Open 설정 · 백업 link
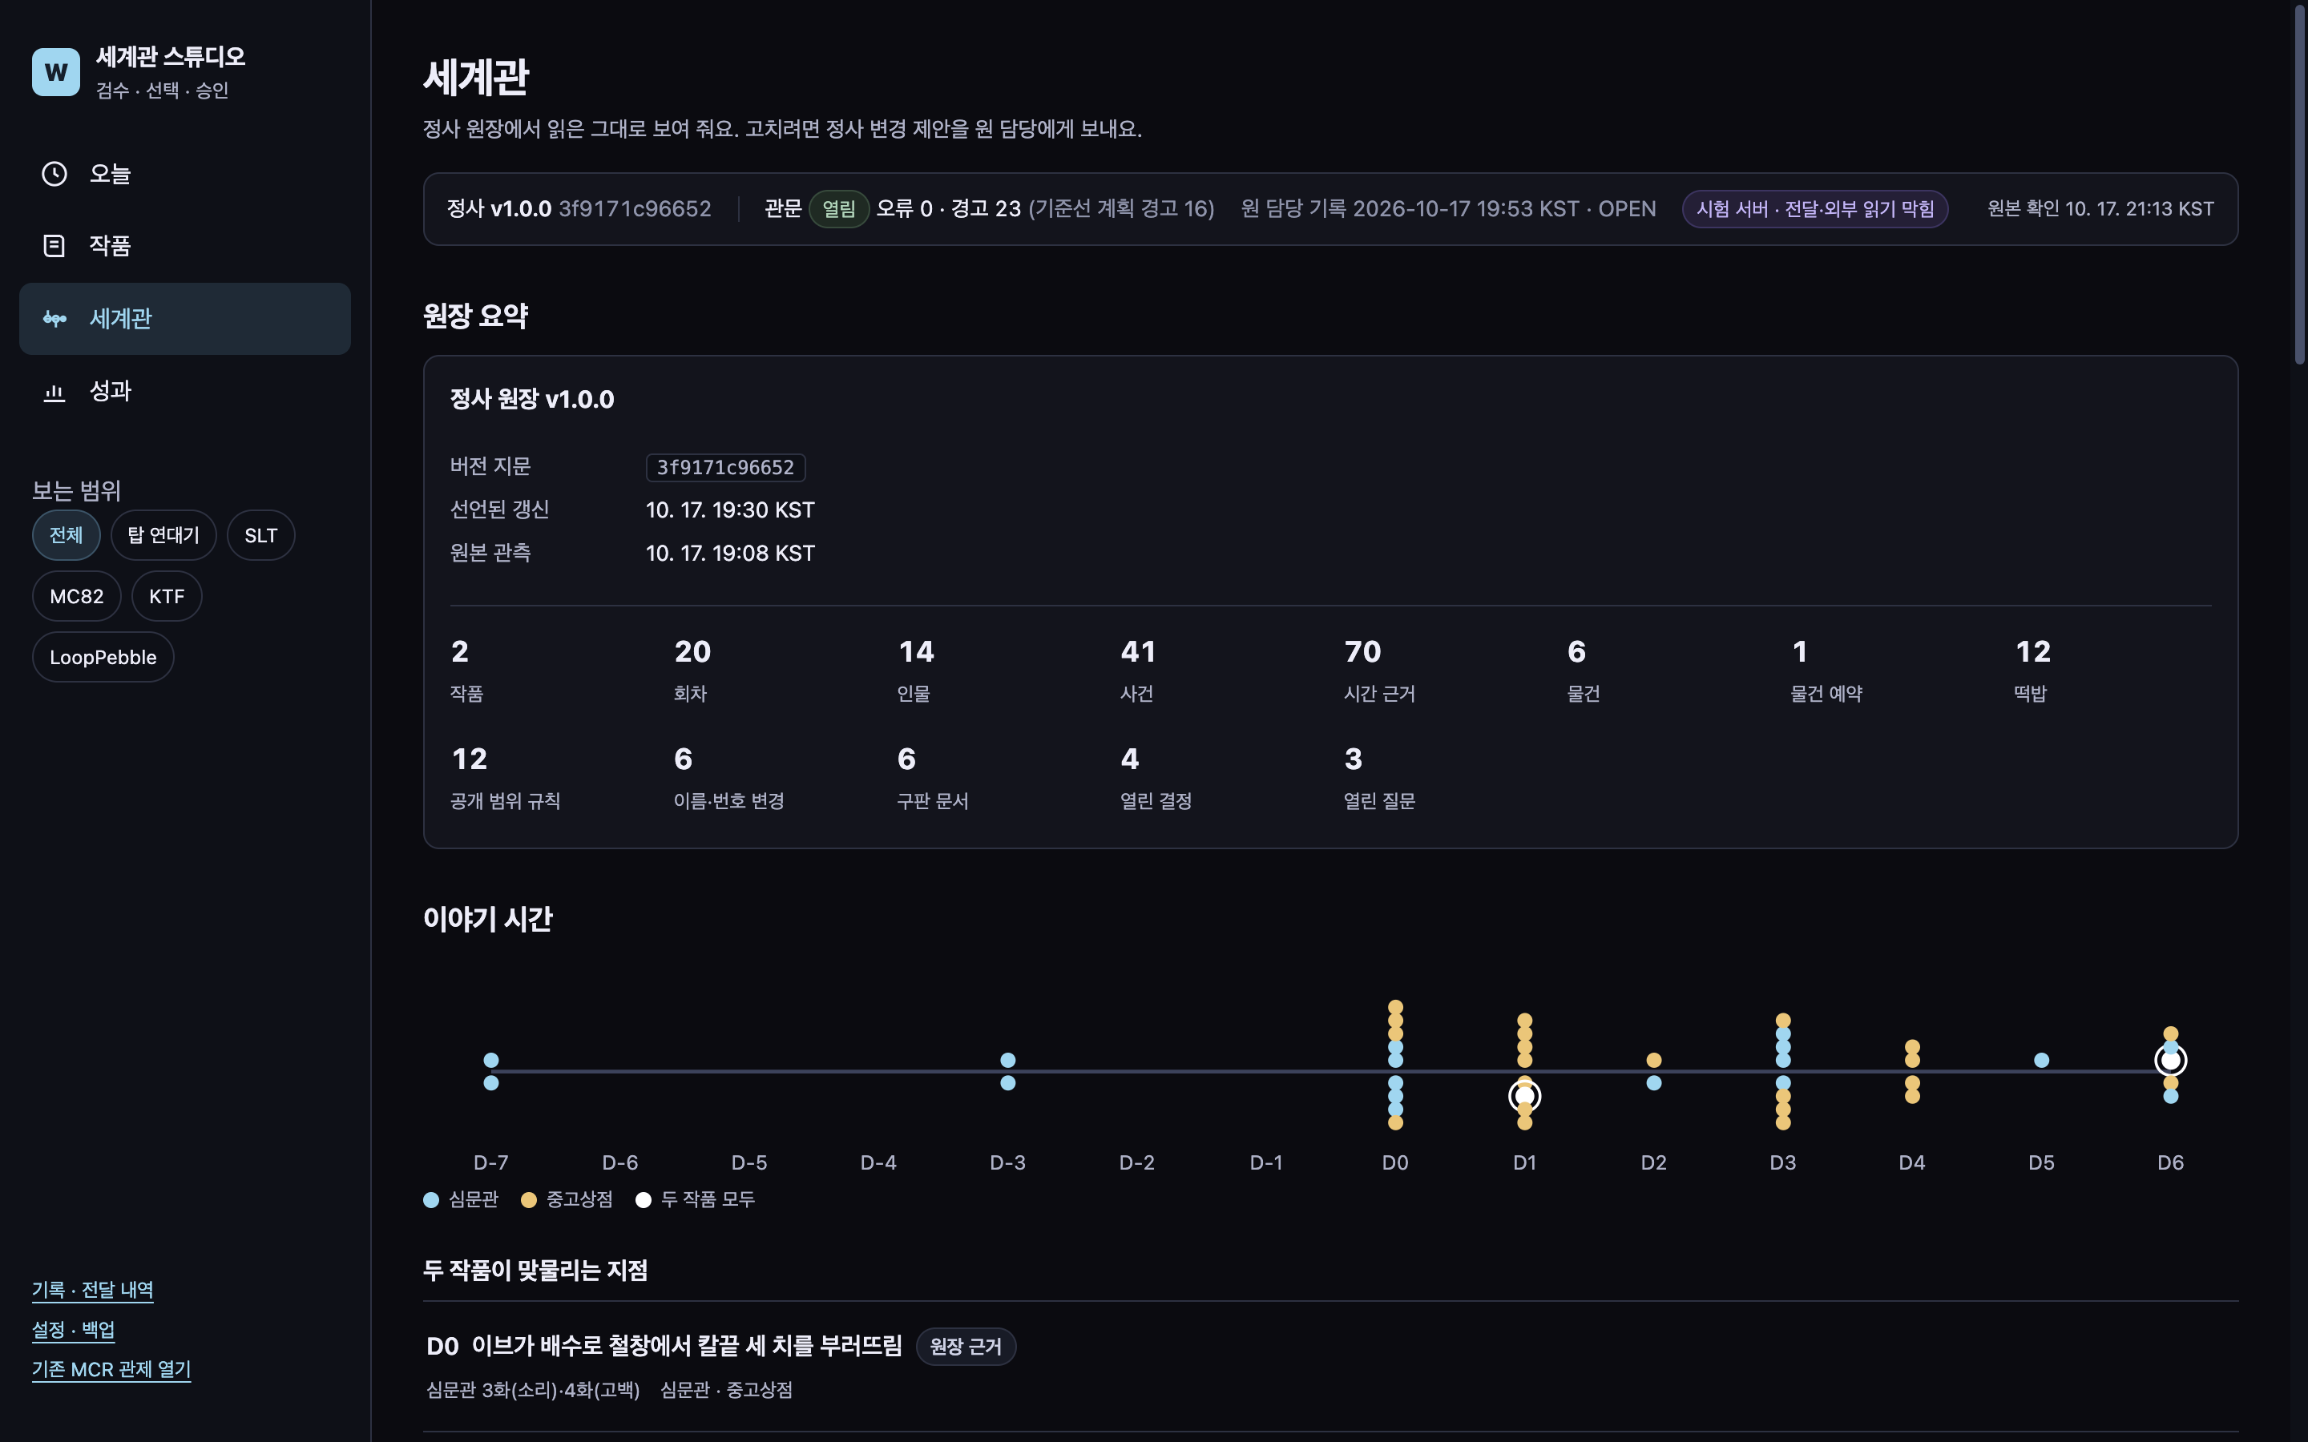This screenshot has height=1442, width=2308. coord(74,1330)
